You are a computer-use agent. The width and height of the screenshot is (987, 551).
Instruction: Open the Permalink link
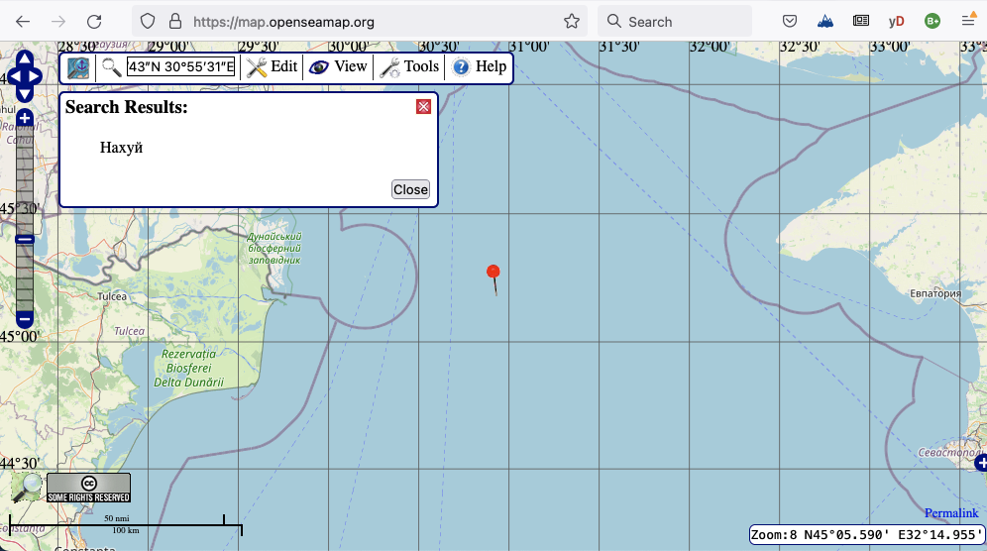click(951, 513)
